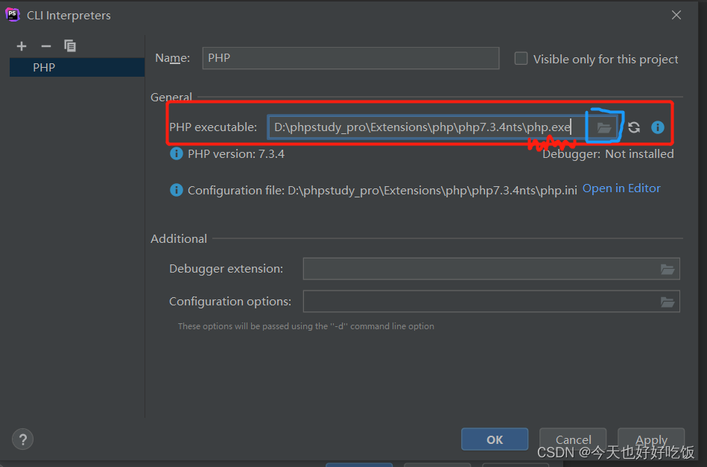Viewport: 707px width, 467px height.
Task: Close the CLI Interpreters dialog
Action: [x=676, y=15]
